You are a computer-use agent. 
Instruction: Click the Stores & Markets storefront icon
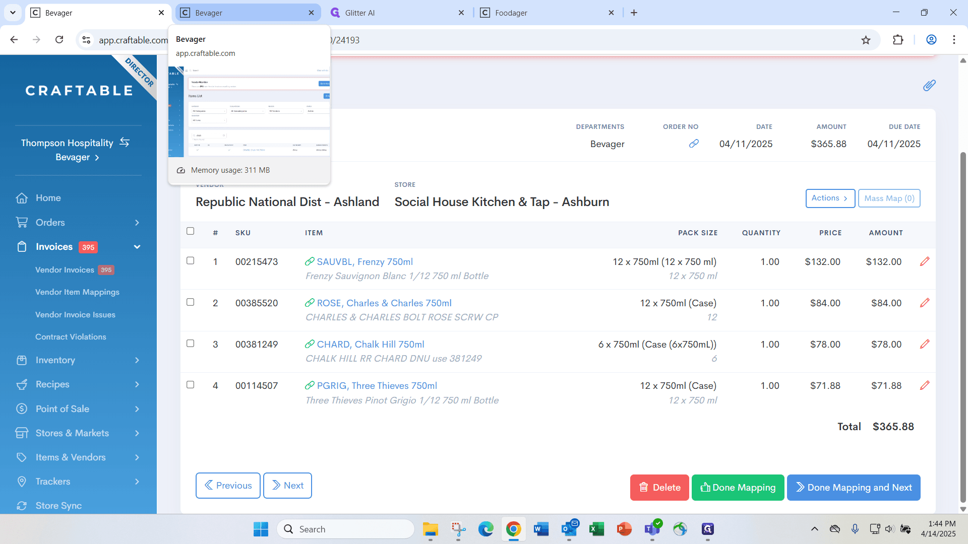pyautogui.click(x=22, y=433)
